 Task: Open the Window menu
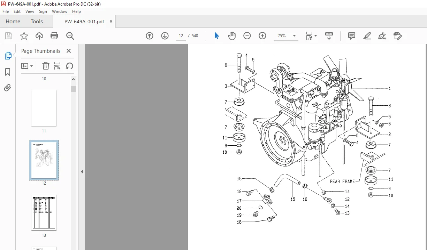(60, 11)
